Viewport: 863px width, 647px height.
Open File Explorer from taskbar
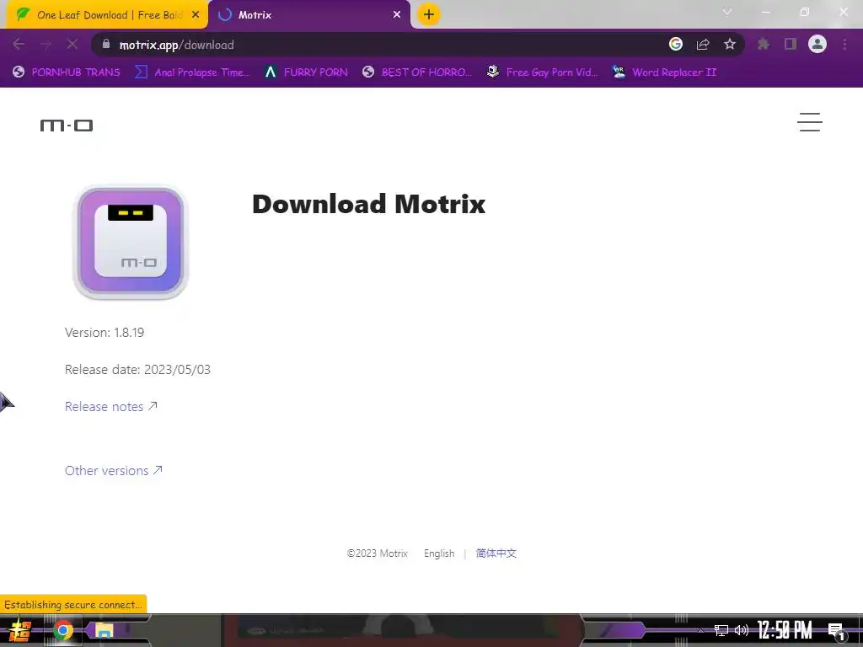click(x=104, y=630)
